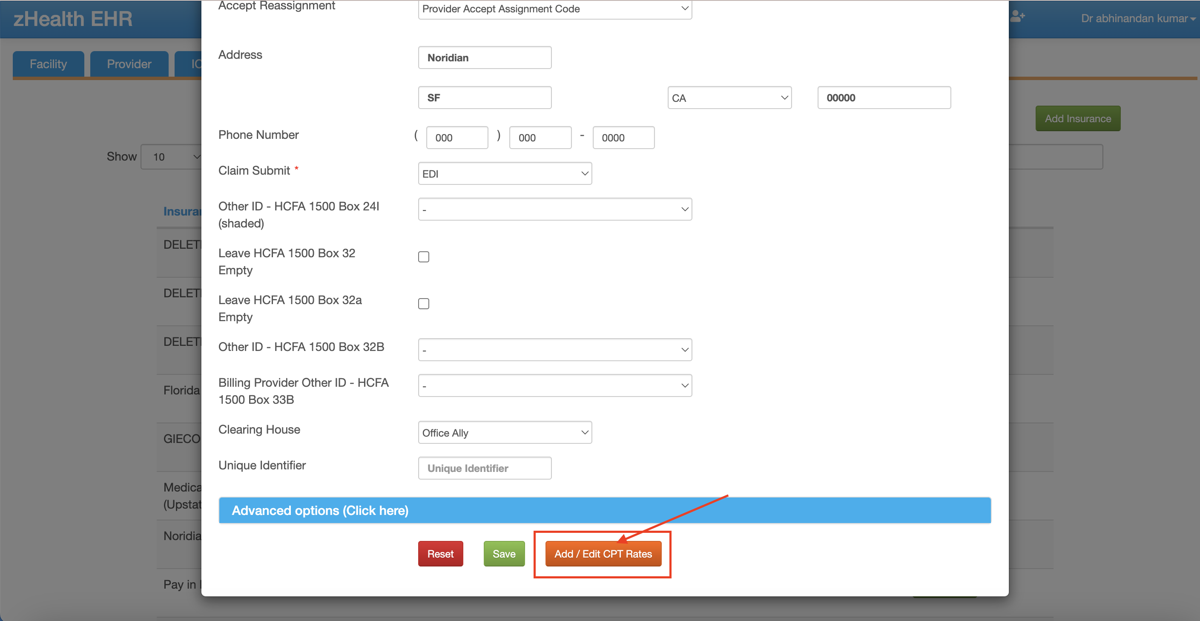
Task: Click the Noridian address field
Action: [485, 58]
